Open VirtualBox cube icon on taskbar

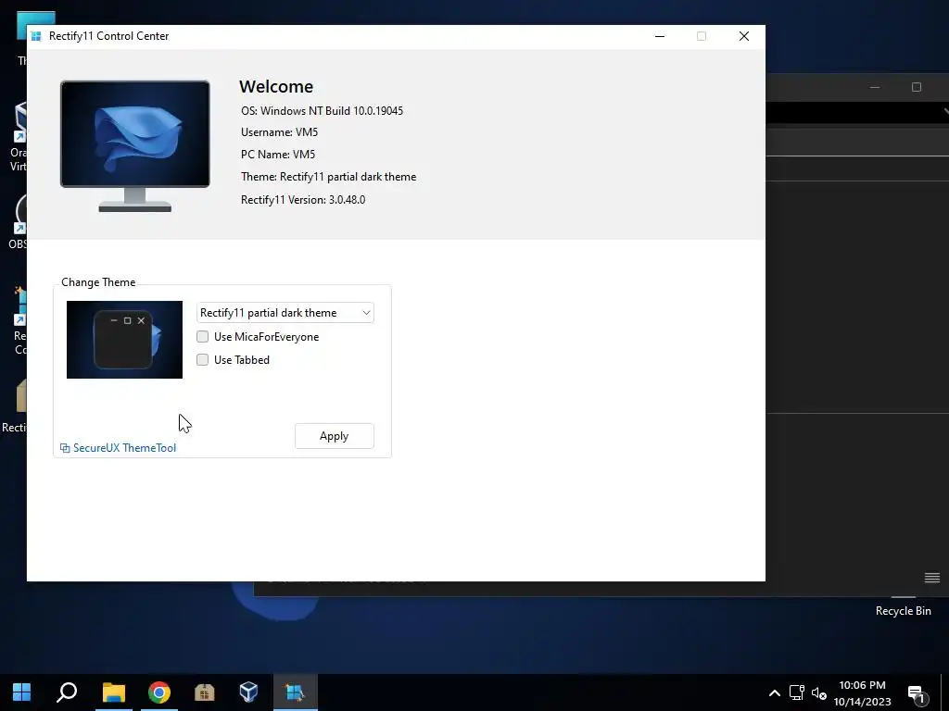point(248,692)
